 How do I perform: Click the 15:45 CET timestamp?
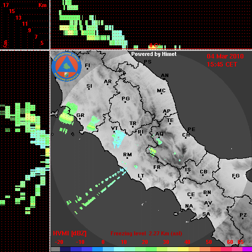pyautogui.click(x=222, y=65)
